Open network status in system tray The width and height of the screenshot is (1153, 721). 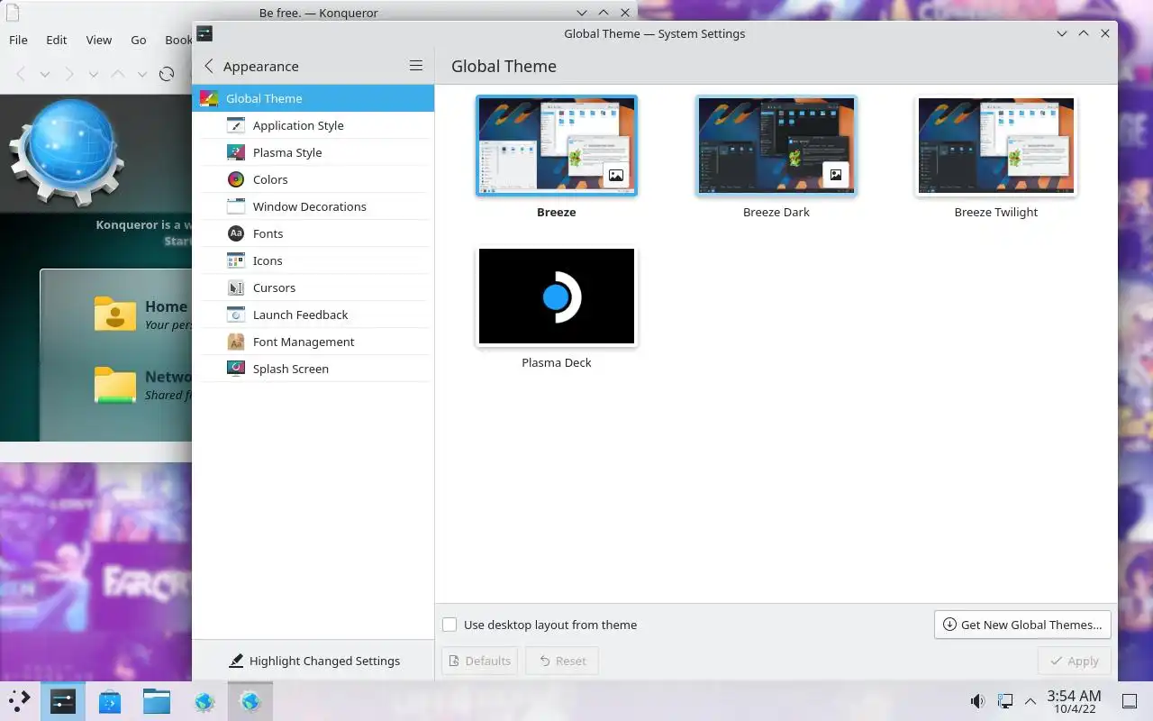click(1004, 701)
